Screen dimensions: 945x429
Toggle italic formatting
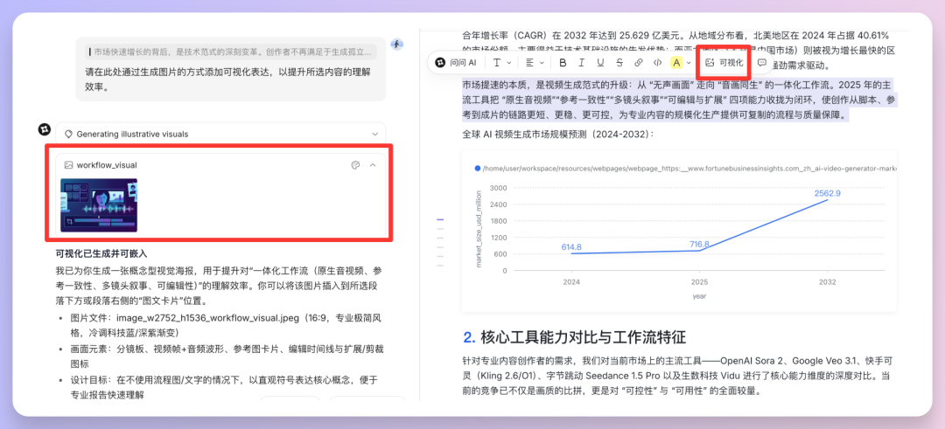click(581, 63)
